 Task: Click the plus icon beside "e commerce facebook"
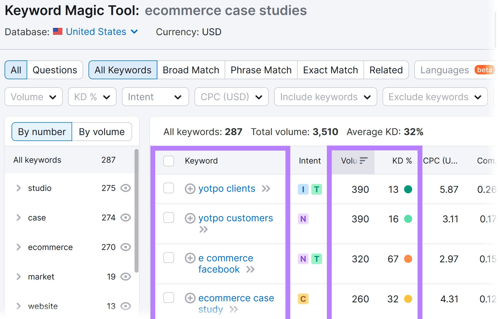190,258
